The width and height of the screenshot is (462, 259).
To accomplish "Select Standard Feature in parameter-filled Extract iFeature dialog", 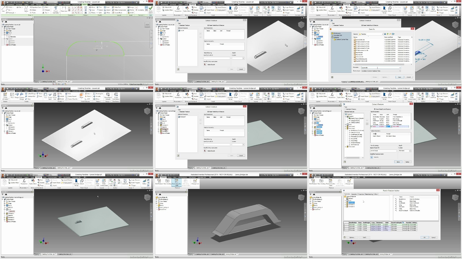I will pyautogui.click(x=345, y=109).
